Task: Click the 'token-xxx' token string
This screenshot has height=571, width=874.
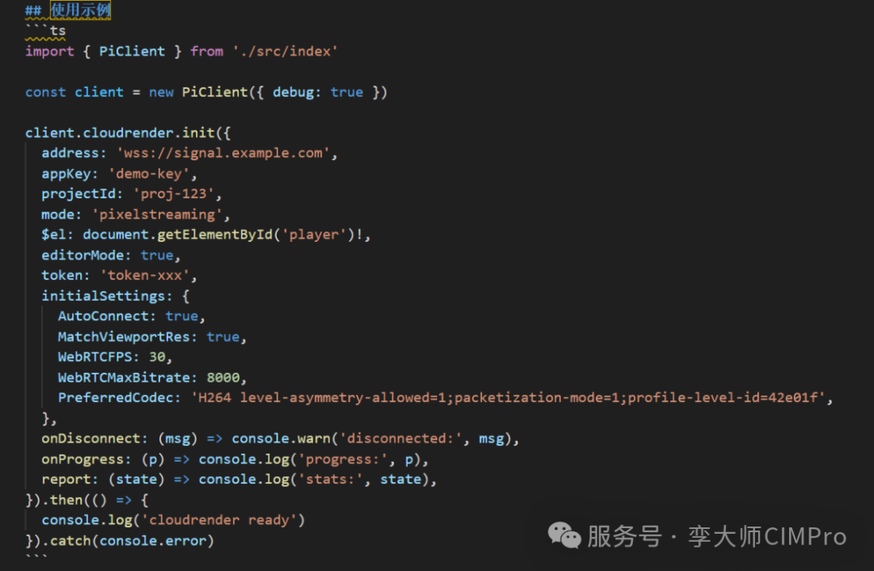Action: tap(144, 275)
